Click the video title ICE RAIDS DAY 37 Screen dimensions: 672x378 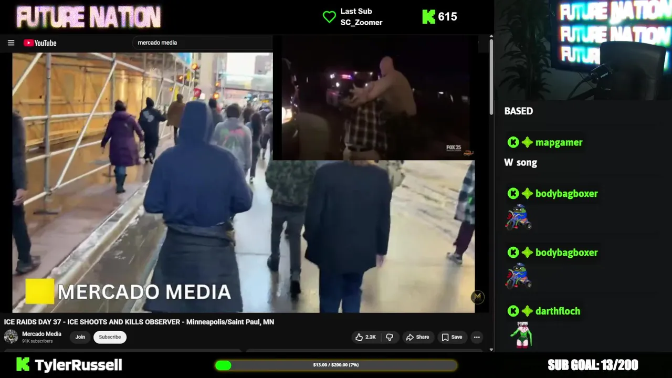coord(139,322)
